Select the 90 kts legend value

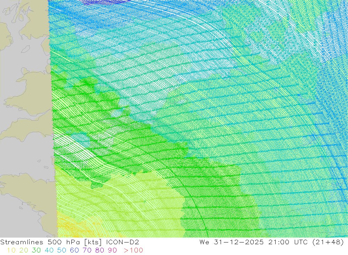tap(112, 250)
